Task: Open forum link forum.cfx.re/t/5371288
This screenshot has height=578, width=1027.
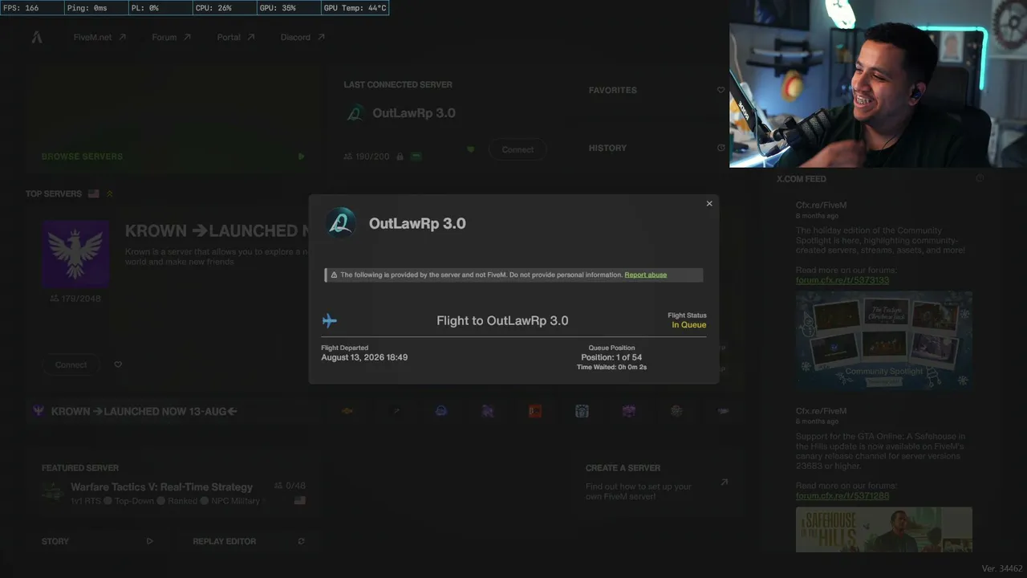Action: click(x=842, y=496)
